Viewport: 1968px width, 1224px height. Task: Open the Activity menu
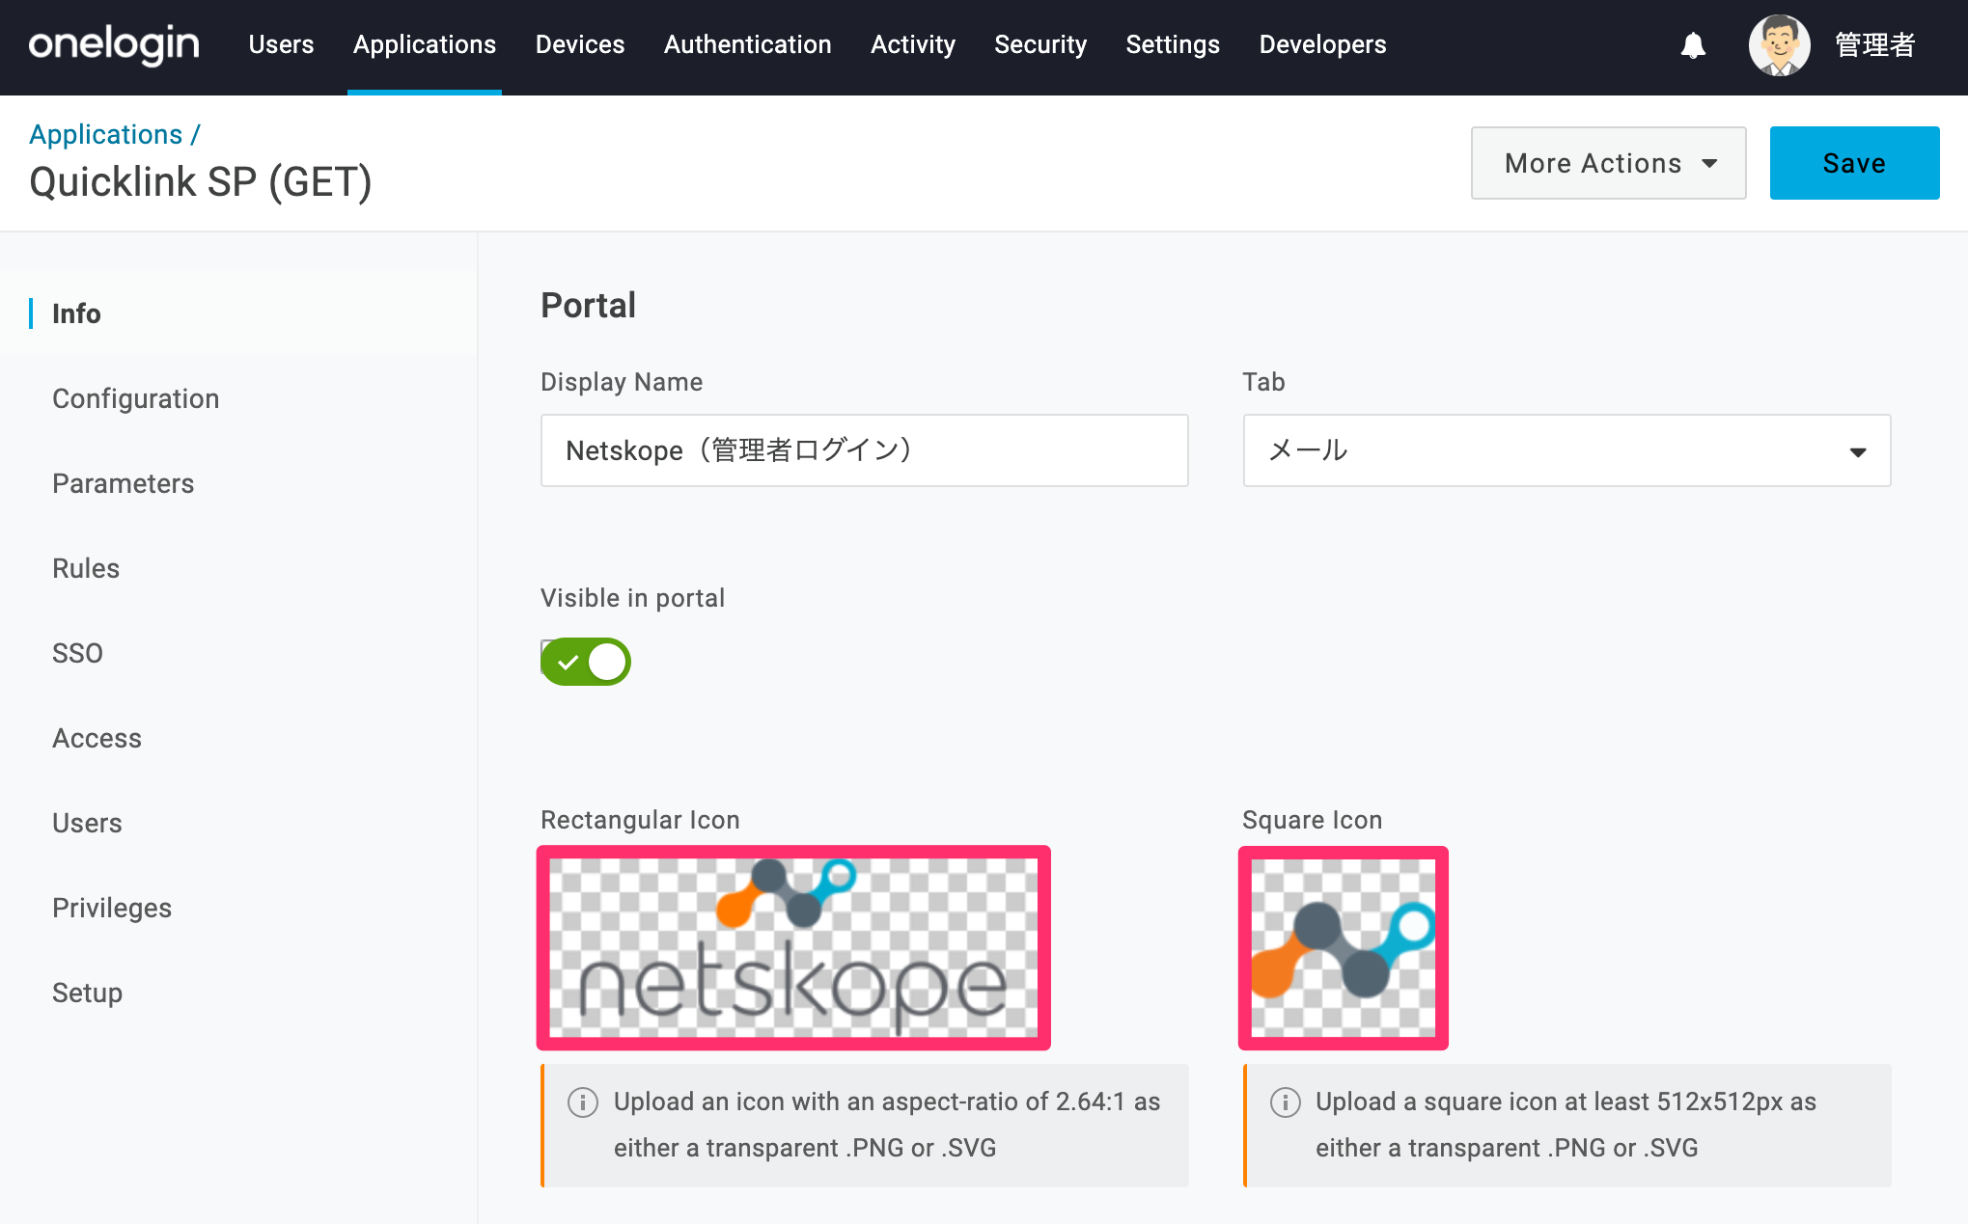913,44
